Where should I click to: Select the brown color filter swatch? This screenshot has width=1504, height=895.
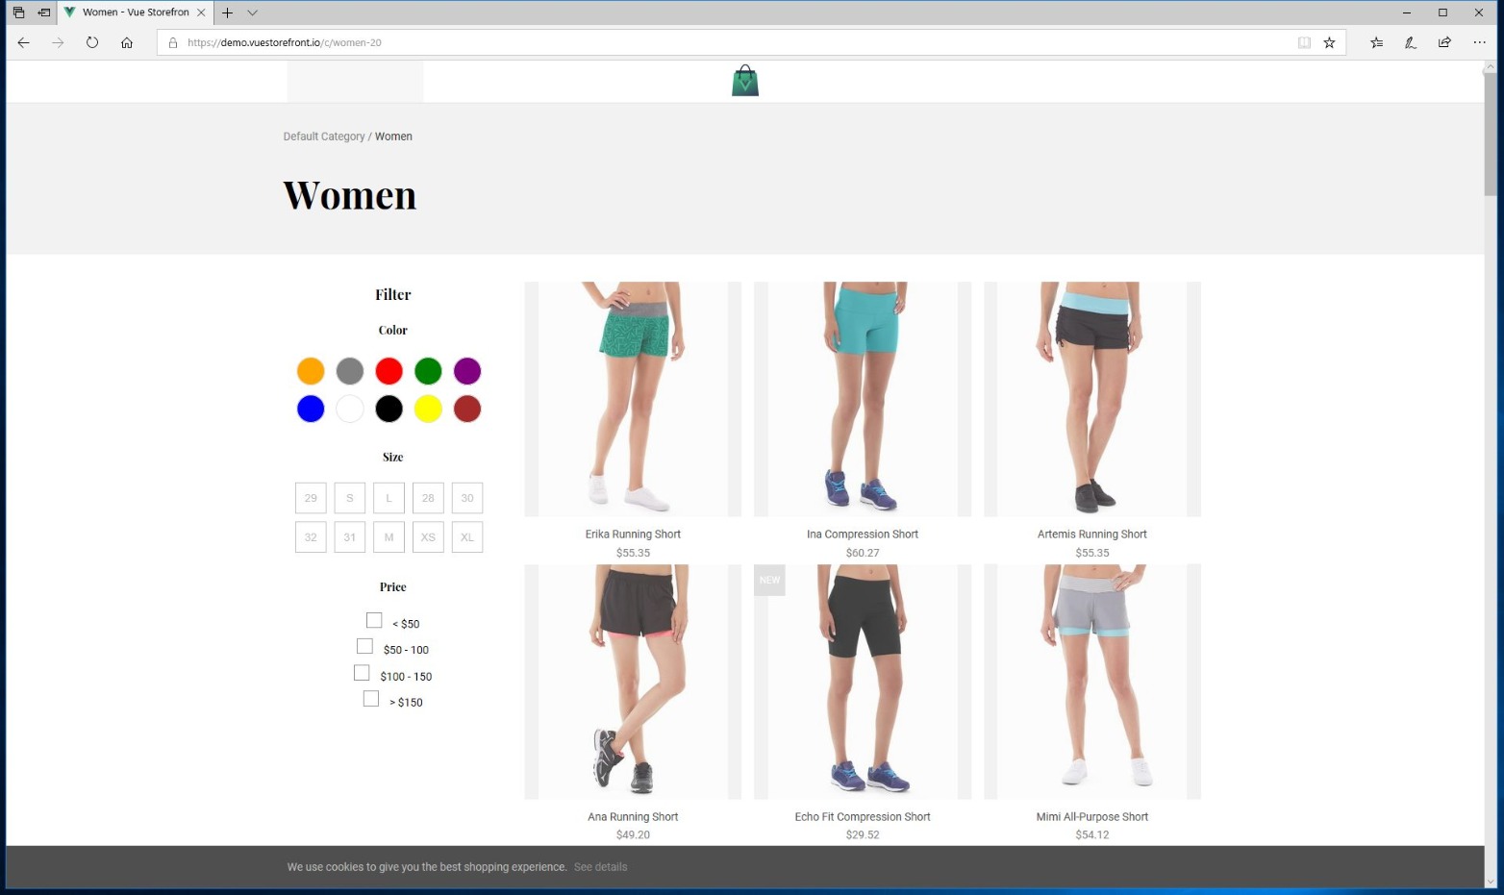pos(467,410)
